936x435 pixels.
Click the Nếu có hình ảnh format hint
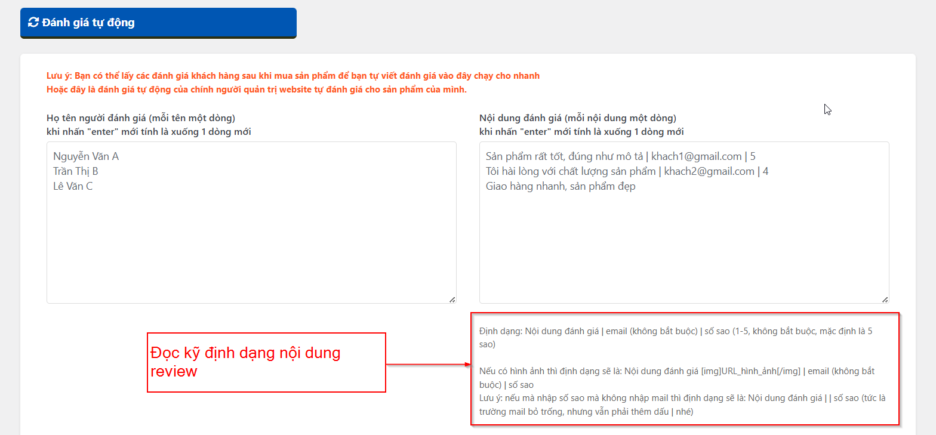(676, 378)
